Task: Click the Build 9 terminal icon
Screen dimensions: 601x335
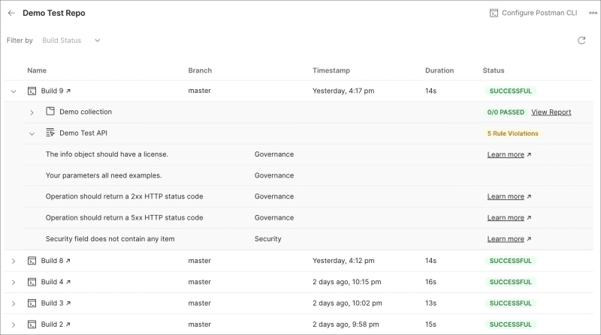Action: [x=32, y=91]
